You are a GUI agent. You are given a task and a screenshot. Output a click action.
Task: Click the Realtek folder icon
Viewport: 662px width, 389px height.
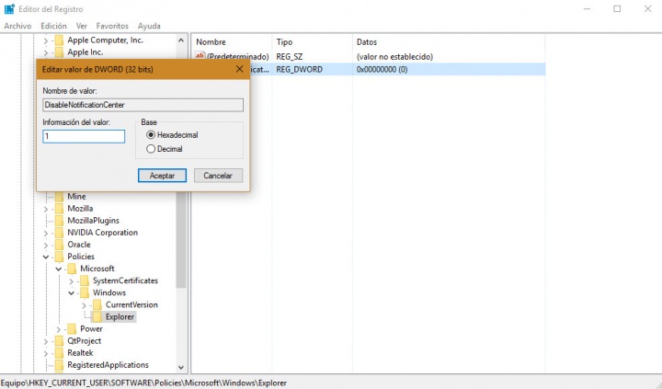[x=59, y=353]
